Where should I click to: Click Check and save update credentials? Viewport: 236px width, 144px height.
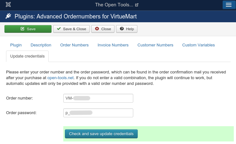[101, 134]
